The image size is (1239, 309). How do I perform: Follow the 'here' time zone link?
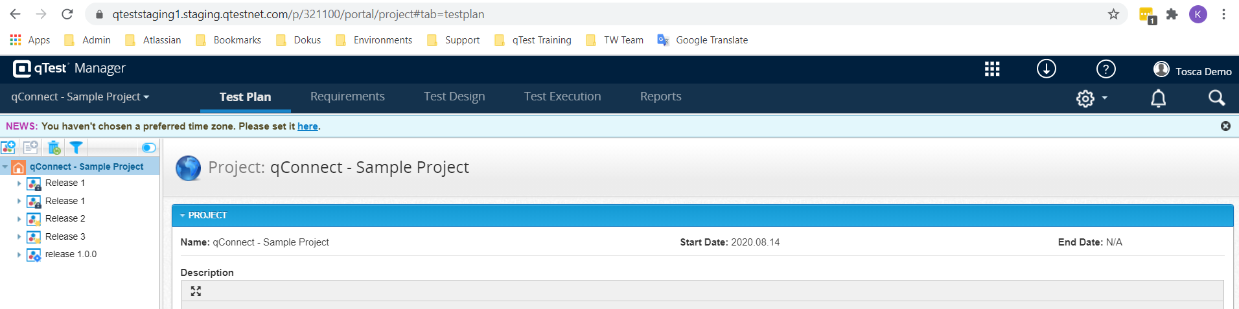308,126
